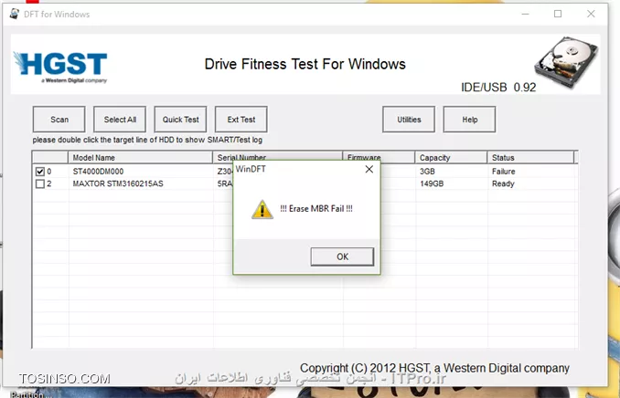
Task: Close the WinDFT error dialog
Action: pyautogui.click(x=369, y=169)
